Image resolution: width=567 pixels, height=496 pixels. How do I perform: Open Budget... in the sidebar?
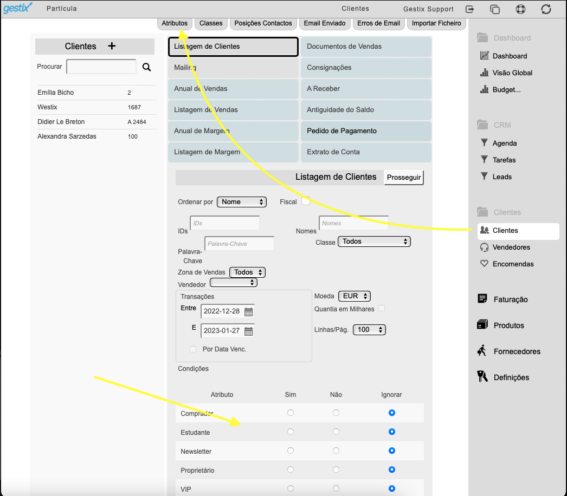point(506,89)
